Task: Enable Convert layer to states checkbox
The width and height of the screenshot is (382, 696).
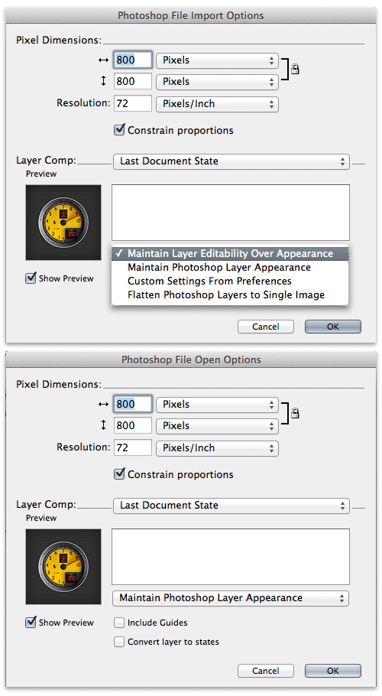Action: coord(119,642)
